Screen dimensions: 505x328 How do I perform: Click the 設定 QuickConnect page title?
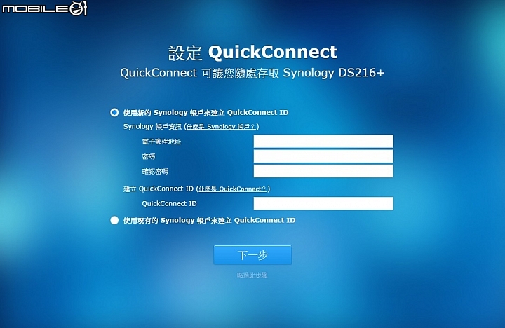point(252,52)
